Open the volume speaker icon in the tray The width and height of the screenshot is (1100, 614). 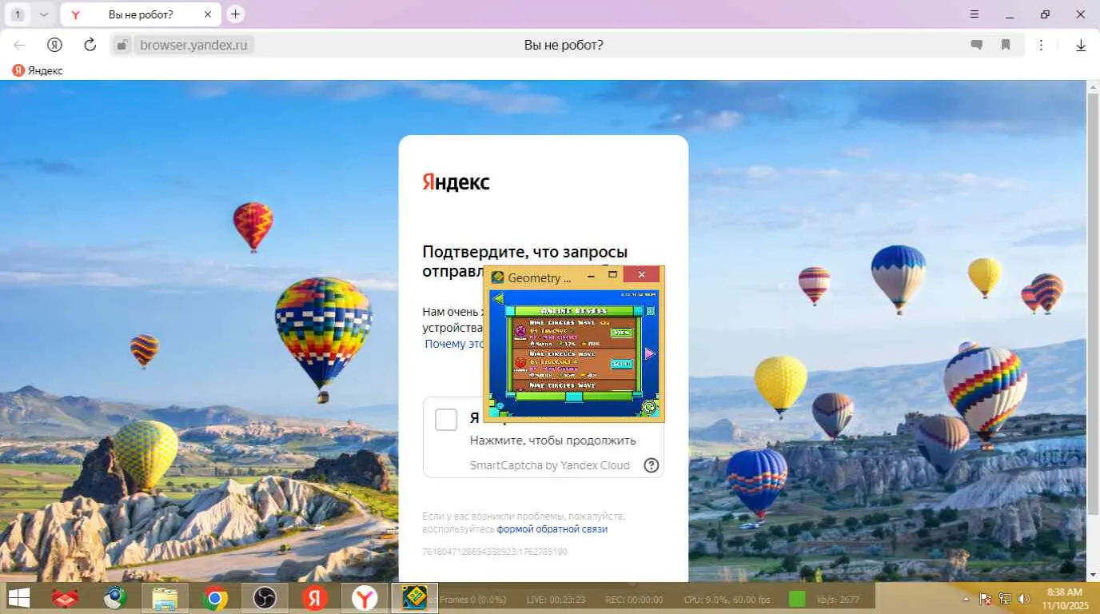pos(1024,599)
